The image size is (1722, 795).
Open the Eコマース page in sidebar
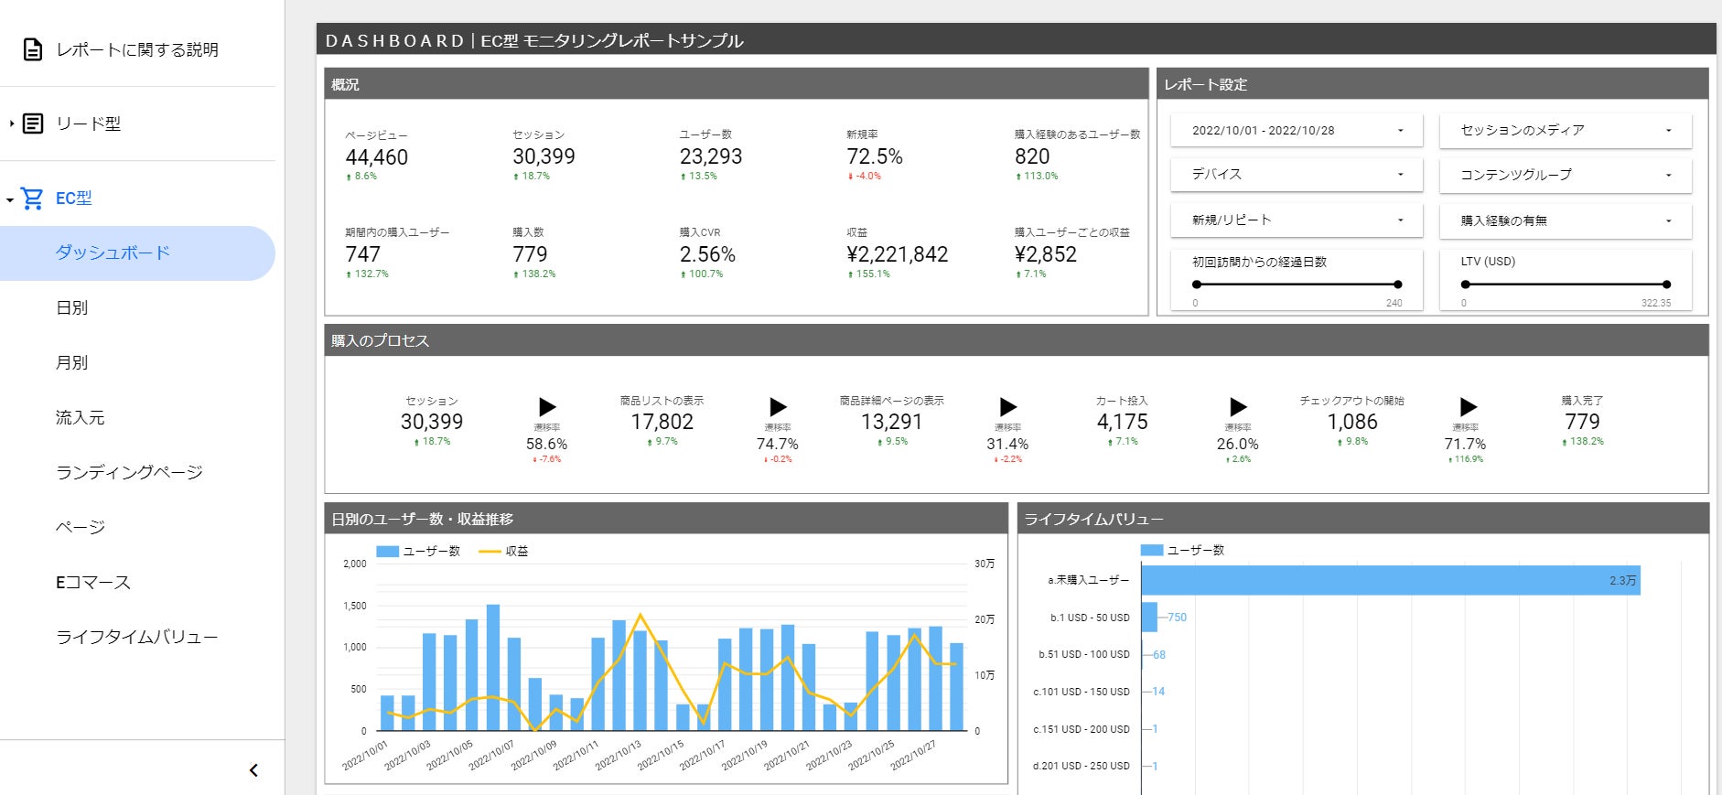[93, 582]
